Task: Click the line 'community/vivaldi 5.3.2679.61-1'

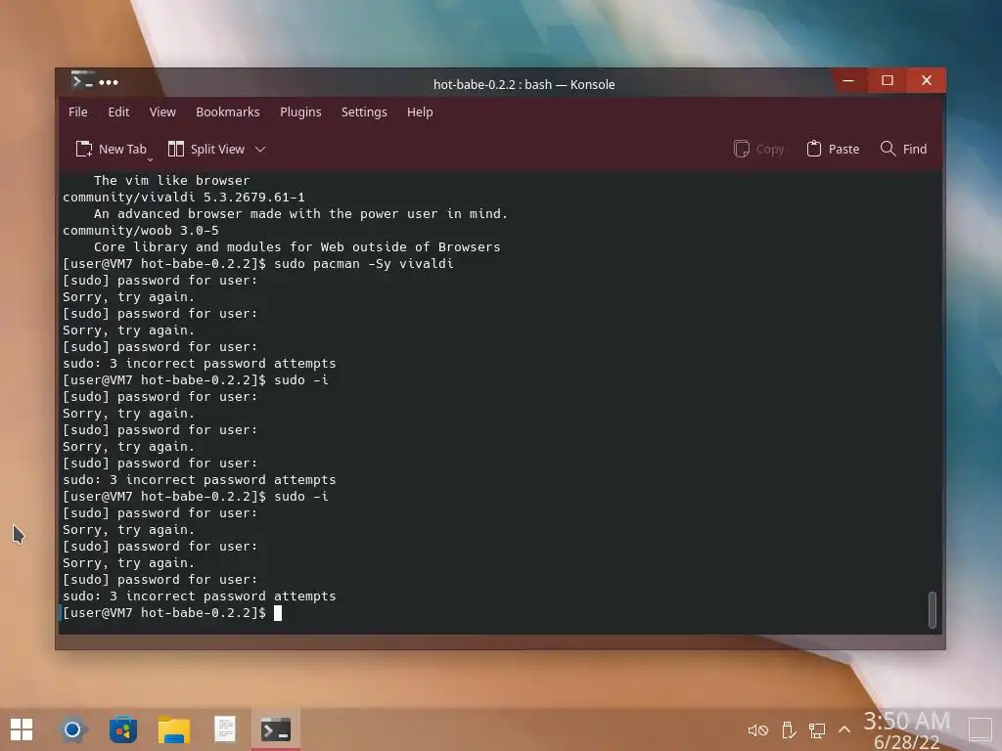Action: pyautogui.click(x=183, y=198)
